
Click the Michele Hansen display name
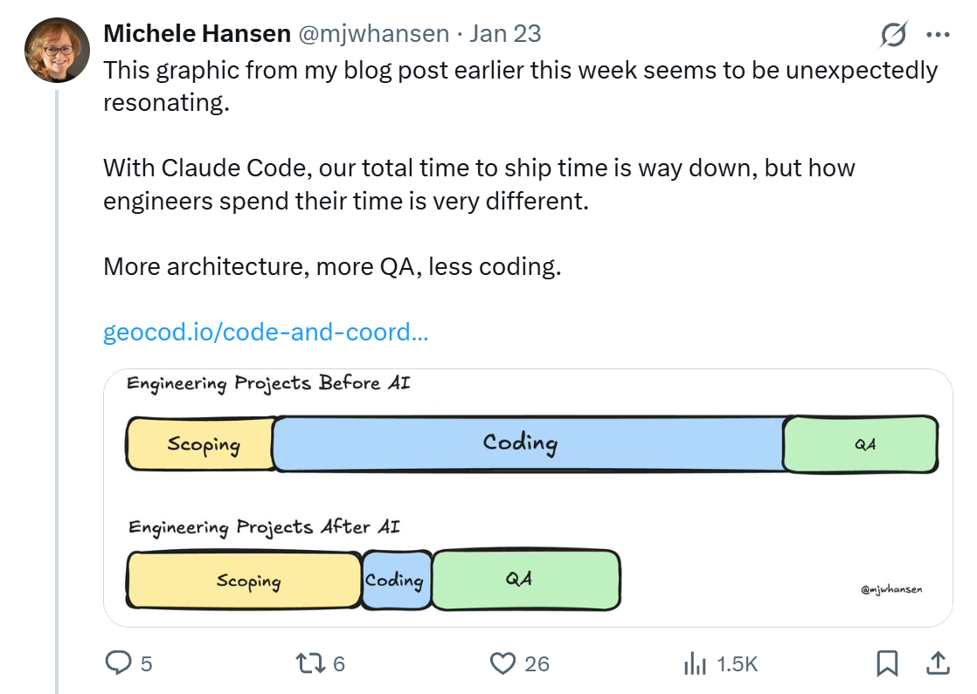[x=197, y=34]
